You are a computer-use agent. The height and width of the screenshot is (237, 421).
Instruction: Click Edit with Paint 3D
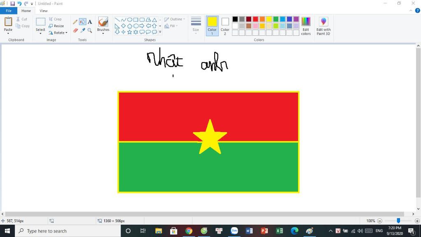point(323,26)
